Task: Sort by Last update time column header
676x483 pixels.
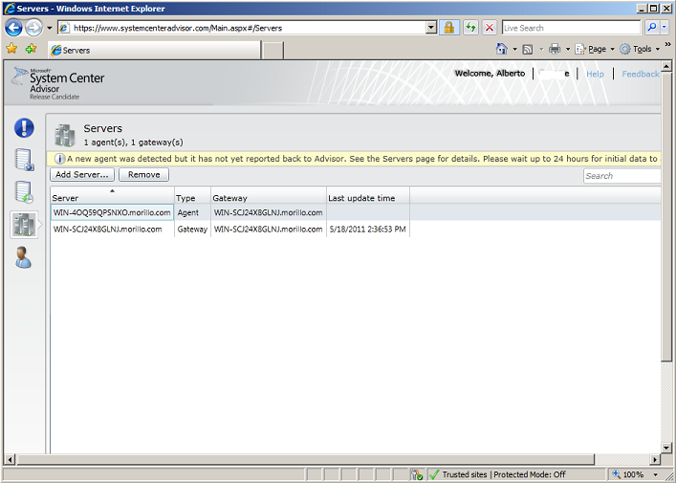Action: (368, 195)
